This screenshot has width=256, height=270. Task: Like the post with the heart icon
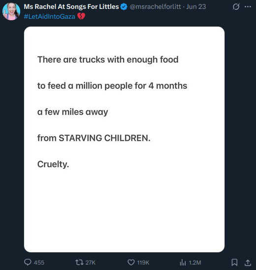pos(131,263)
